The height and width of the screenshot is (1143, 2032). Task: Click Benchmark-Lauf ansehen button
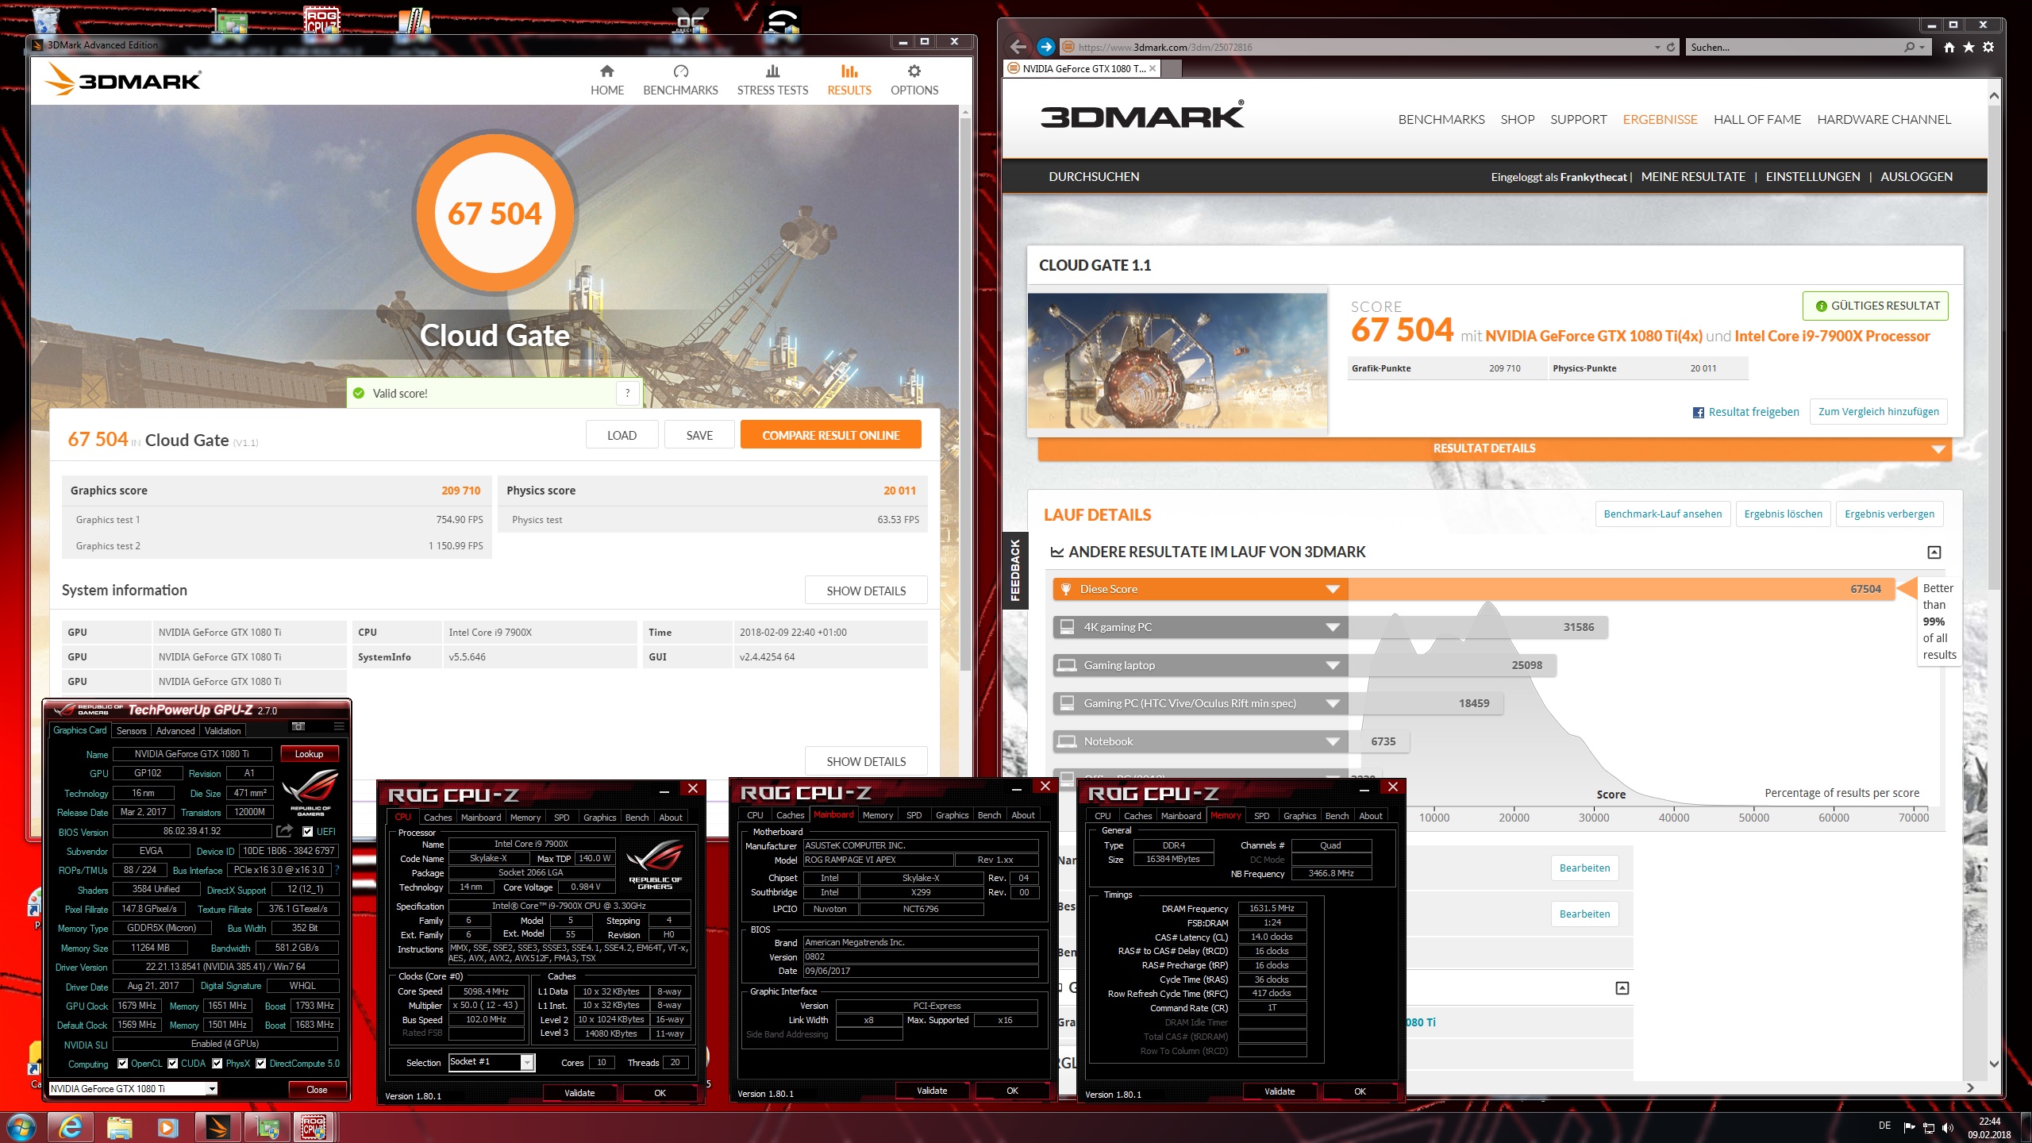[1662, 514]
